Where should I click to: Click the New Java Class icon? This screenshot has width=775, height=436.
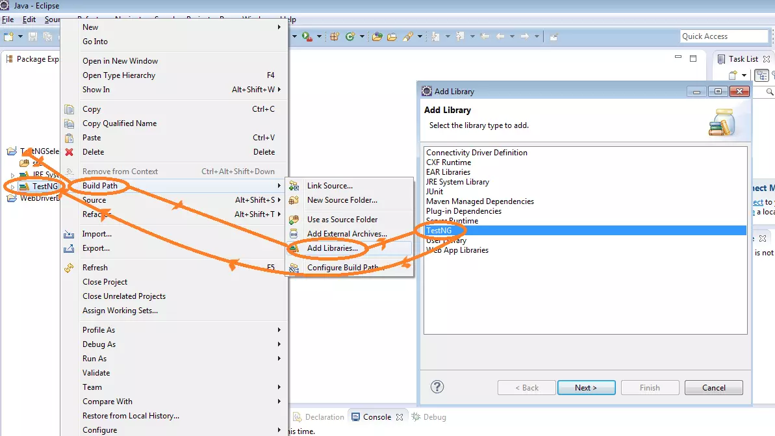point(350,36)
